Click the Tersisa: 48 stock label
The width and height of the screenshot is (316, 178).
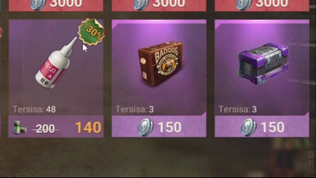(x=34, y=110)
